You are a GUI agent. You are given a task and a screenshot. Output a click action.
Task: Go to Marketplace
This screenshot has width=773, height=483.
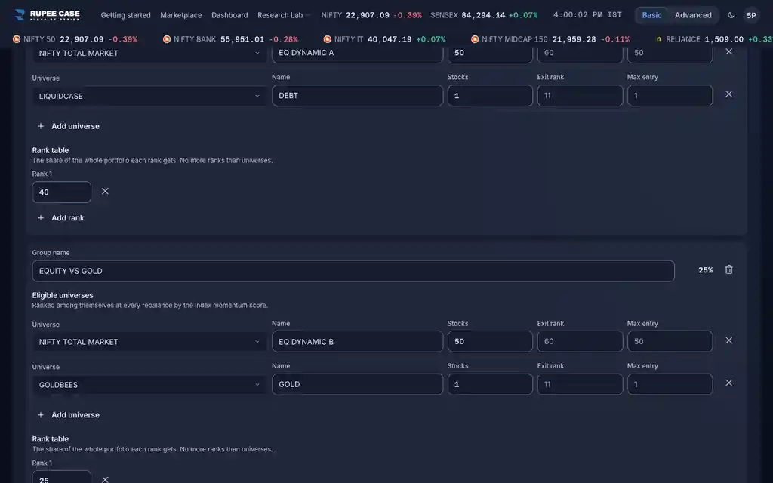(x=181, y=15)
